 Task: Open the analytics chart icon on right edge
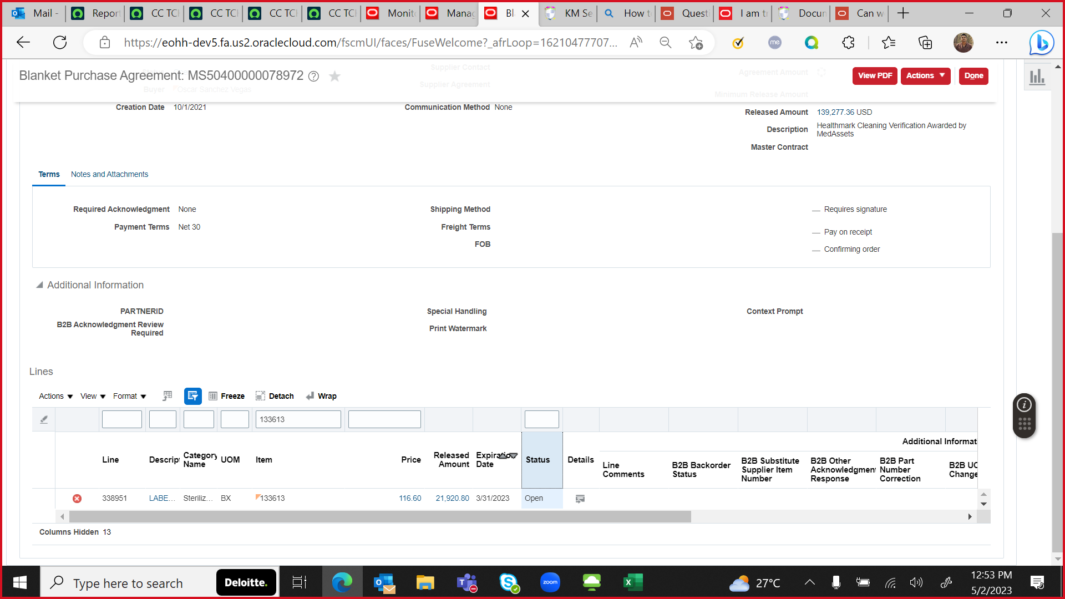pyautogui.click(x=1036, y=77)
